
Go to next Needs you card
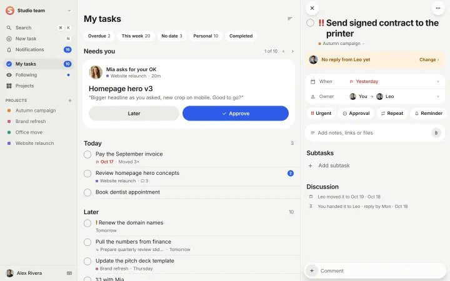point(292,51)
